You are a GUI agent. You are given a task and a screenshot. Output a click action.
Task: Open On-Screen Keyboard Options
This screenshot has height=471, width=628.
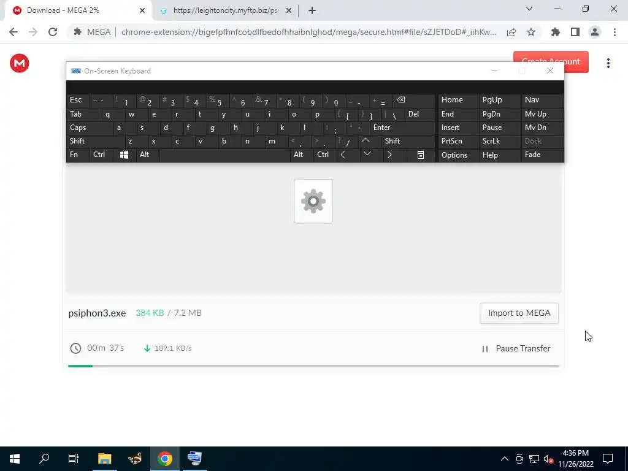pyautogui.click(x=458, y=155)
